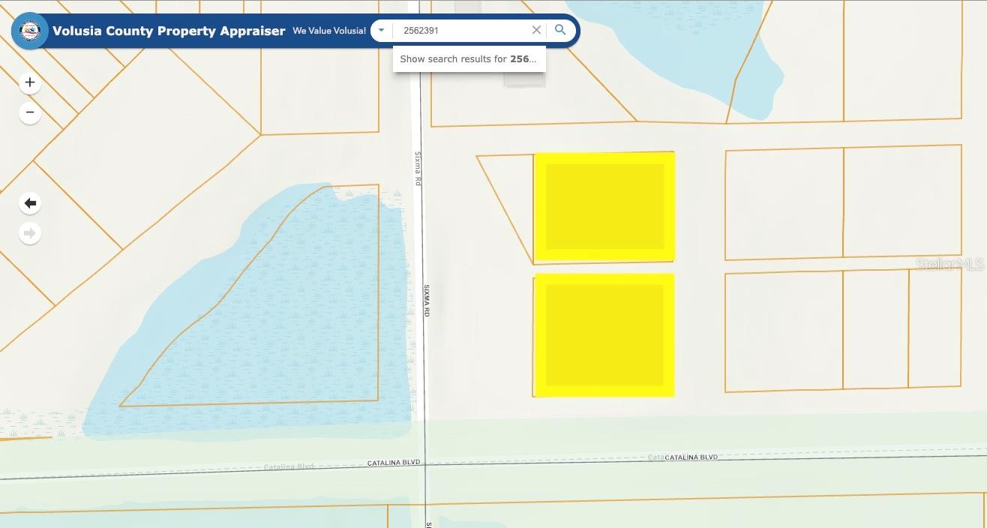Focus the search field containing 2562391

coord(461,31)
